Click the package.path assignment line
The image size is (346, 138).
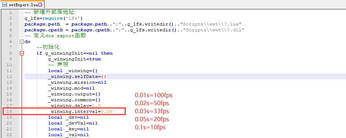[133, 24]
